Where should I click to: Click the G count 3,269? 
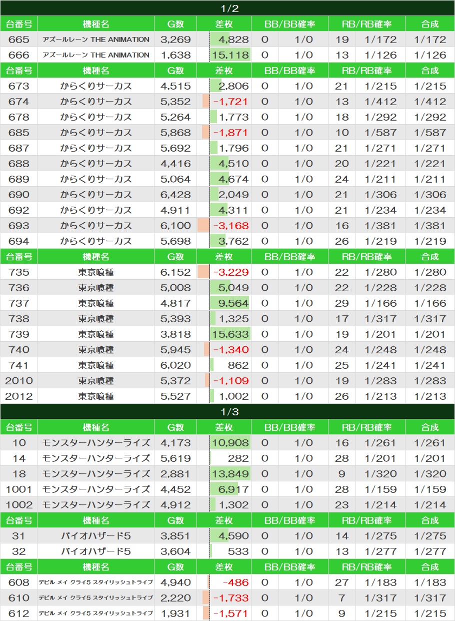click(x=175, y=40)
